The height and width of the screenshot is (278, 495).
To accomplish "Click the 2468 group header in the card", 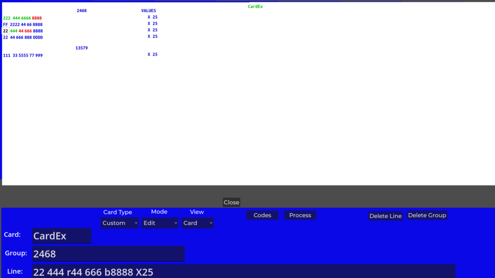I will pos(82,11).
